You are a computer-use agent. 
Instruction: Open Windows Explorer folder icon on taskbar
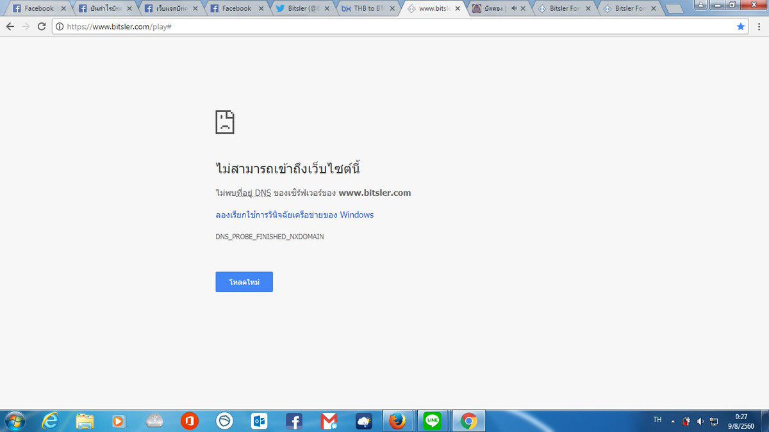[85, 420]
